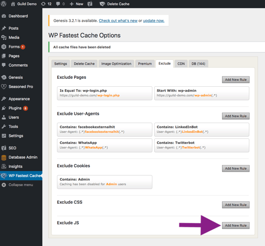Open the CDN tab
Screen dimensions: 265x246
(x=181, y=64)
